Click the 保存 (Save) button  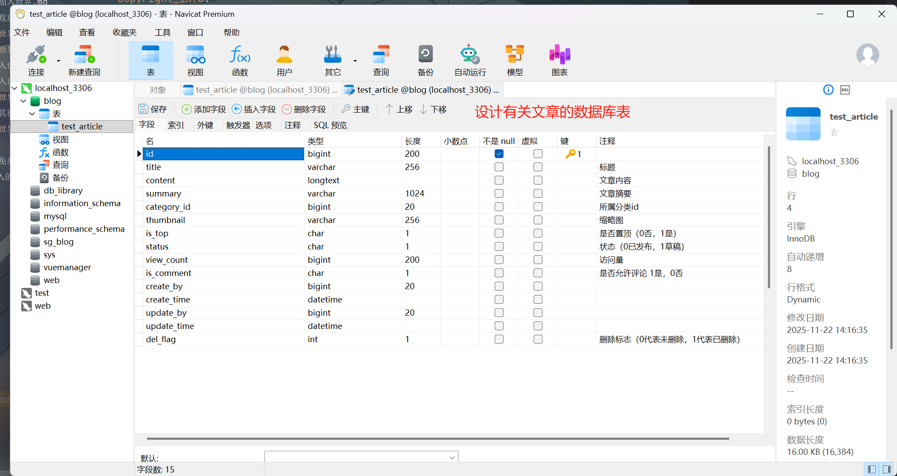point(153,109)
